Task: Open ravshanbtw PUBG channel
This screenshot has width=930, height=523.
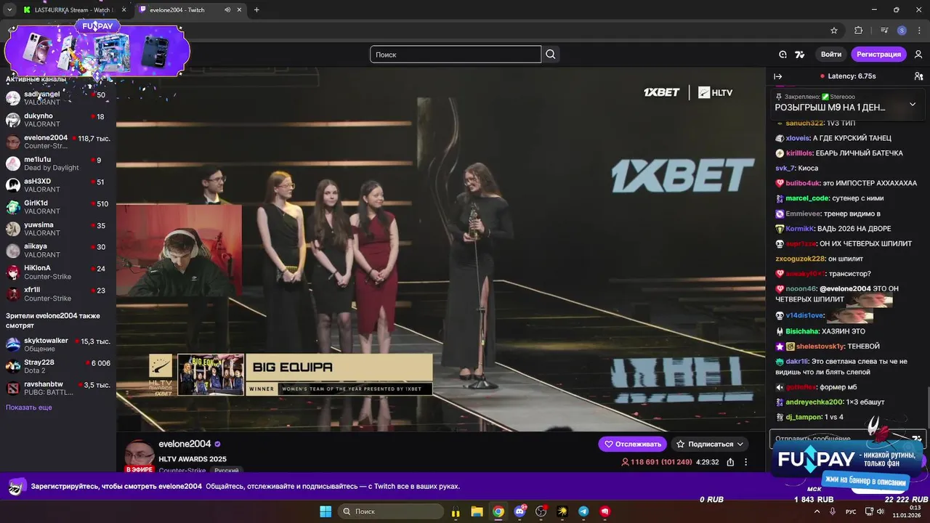Action: (x=57, y=388)
